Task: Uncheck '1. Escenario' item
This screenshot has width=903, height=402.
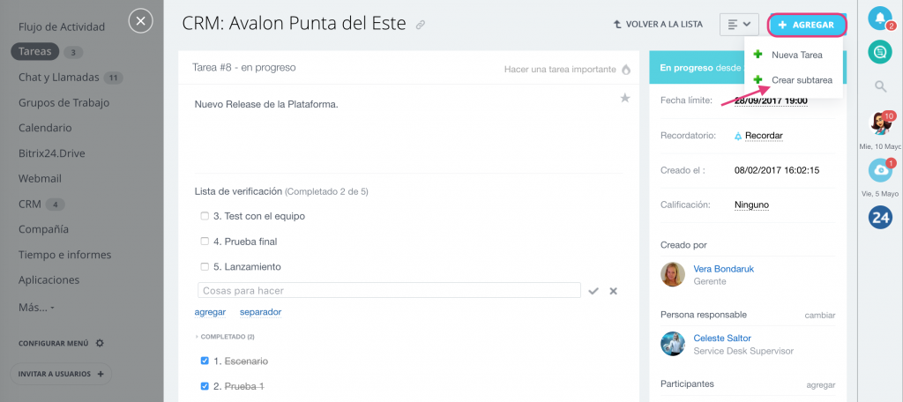Action: tap(205, 361)
